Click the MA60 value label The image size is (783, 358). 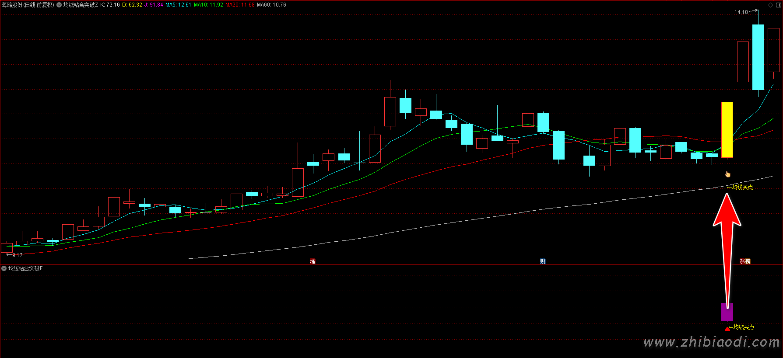271,5
